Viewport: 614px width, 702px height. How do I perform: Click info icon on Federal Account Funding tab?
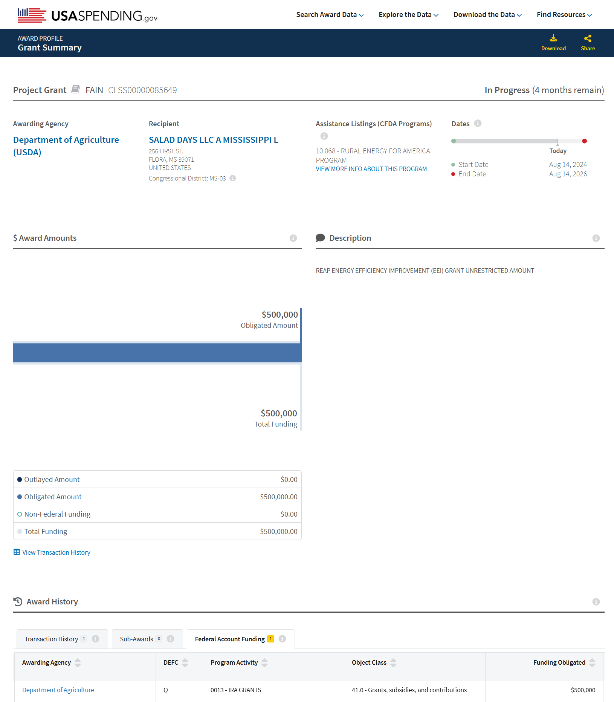282,639
